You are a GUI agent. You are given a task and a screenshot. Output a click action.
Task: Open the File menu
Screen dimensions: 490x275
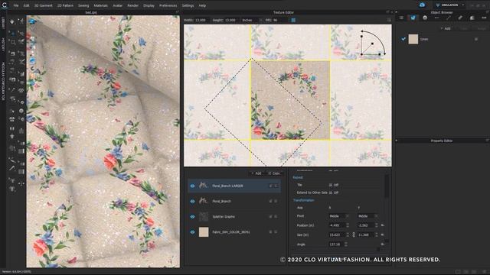point(16,5)
